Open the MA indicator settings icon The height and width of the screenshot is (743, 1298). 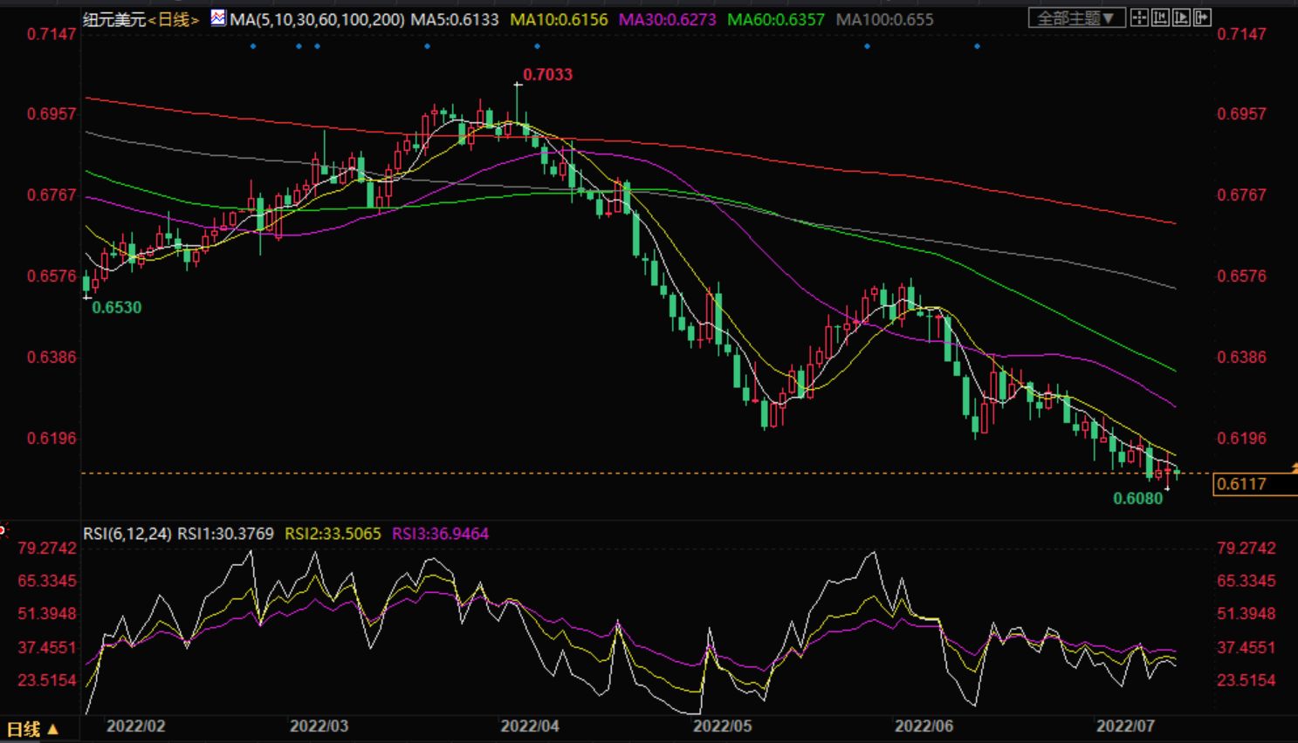217,18
